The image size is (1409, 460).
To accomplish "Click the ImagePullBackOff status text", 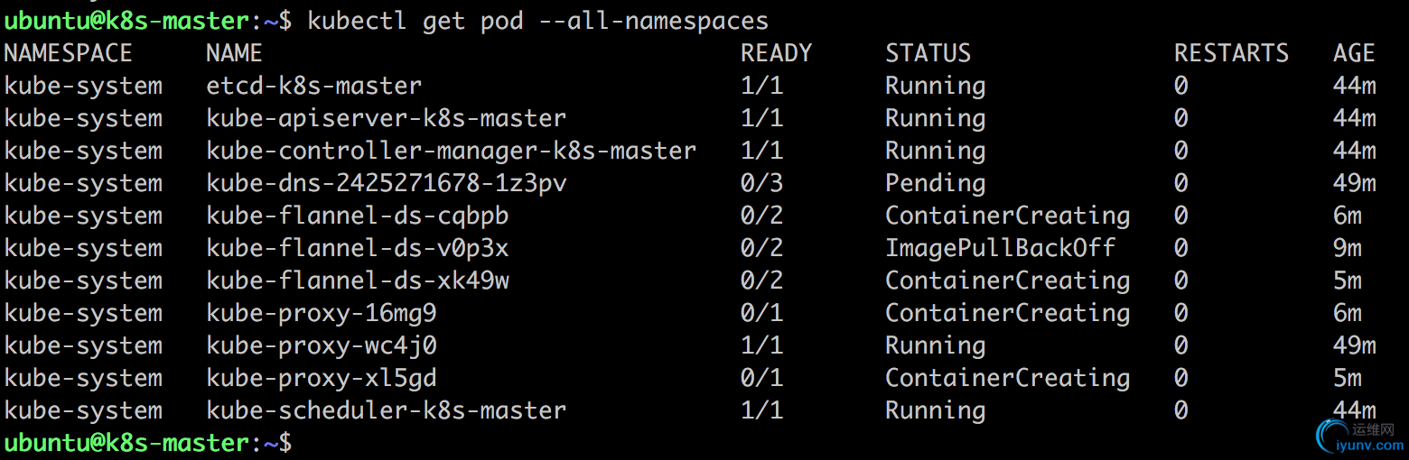I will [1001, 248].
